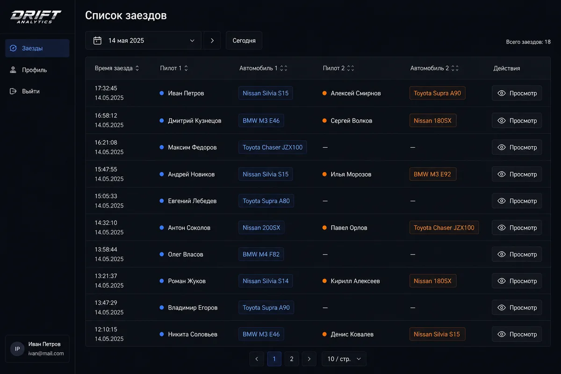
Task: Click Toyota Supra A90 tag for Алексей Смирнов
Action: click(x=437, y=93)
